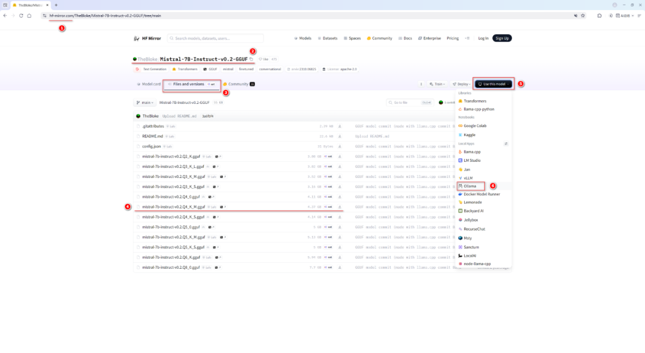Viewport: 645px width, 353px height.
Task: Bookmark this page with the star icon
Action: [583, 16]
